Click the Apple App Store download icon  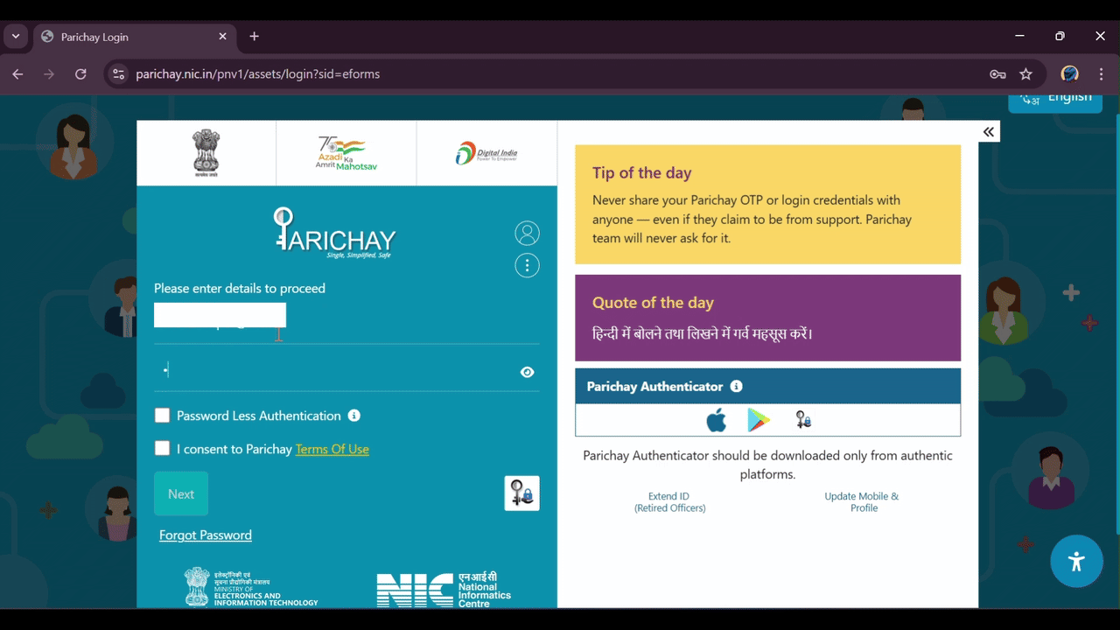tap(716, 419)
